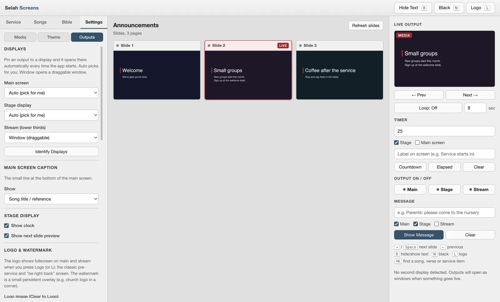This screenshot has width=500, height=302.
Task: Click Hide Text button
Action: 413,8
